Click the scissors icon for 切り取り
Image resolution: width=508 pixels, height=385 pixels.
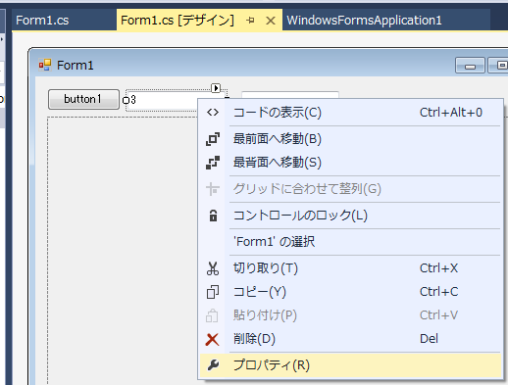[213, 268]
